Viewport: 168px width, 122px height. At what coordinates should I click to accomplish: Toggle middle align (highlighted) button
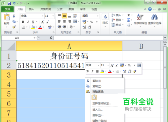[65, 16]
